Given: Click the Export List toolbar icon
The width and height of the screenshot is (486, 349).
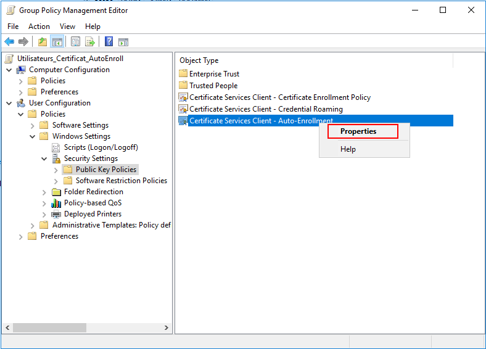Looking at the screenshot, I should pos(90,41).
